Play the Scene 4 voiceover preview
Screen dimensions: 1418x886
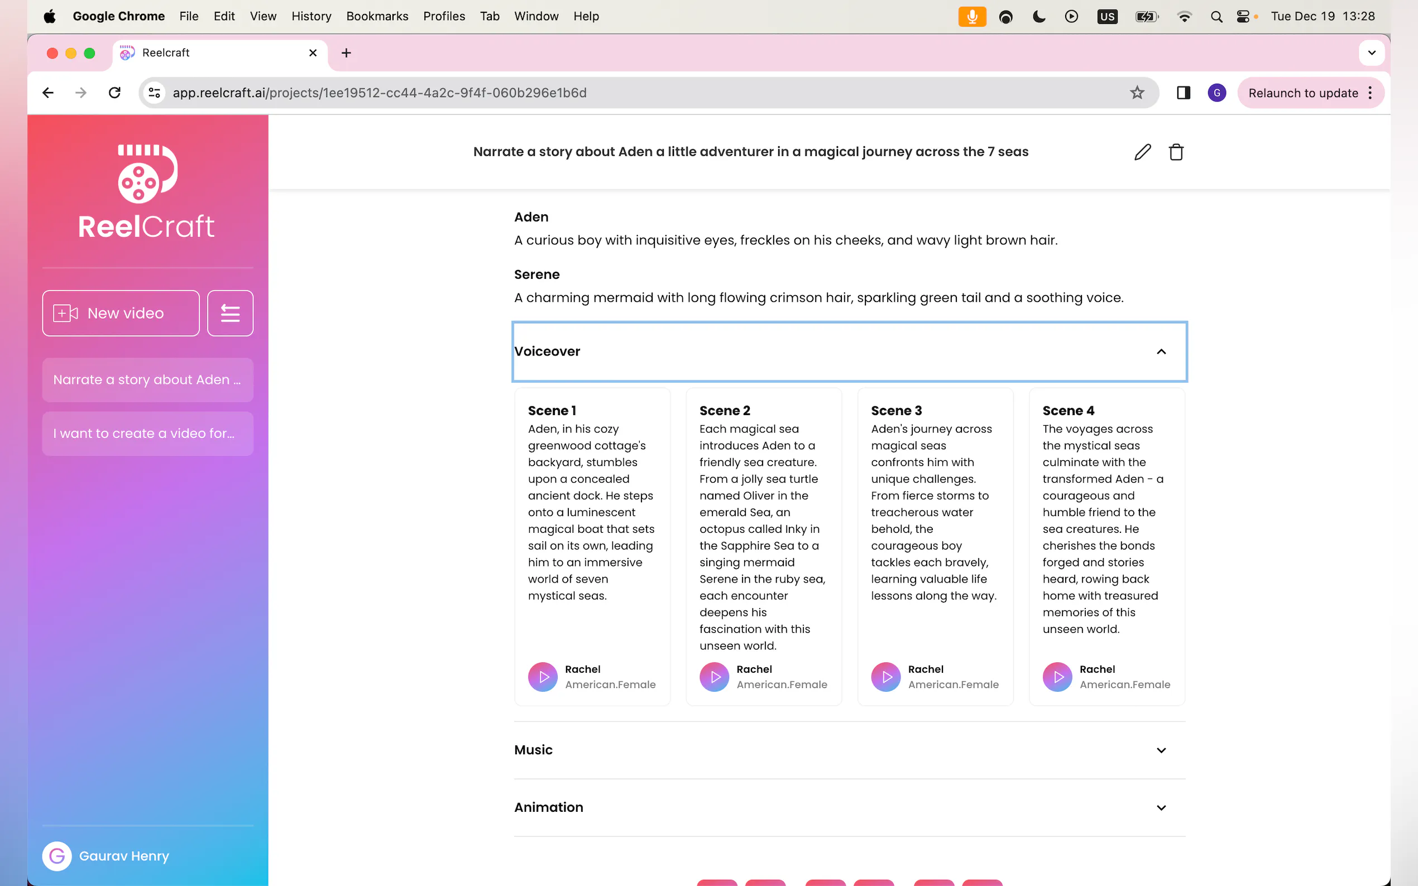click(1057, 677)
